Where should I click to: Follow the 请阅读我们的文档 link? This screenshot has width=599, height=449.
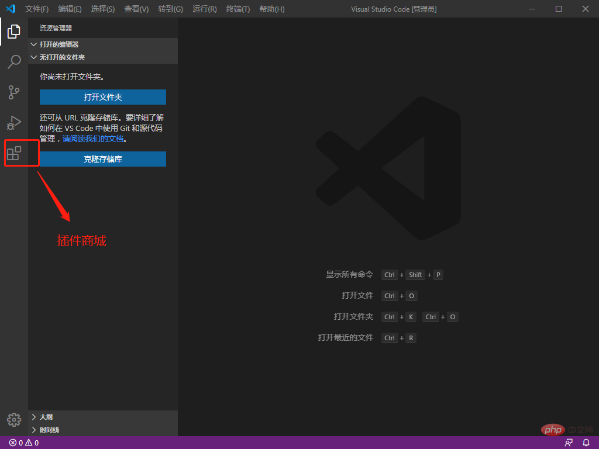point(93,139)
